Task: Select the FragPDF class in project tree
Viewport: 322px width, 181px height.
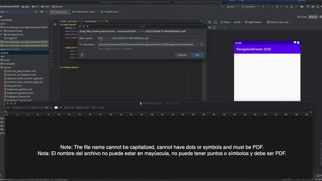Action: [10, 38]
